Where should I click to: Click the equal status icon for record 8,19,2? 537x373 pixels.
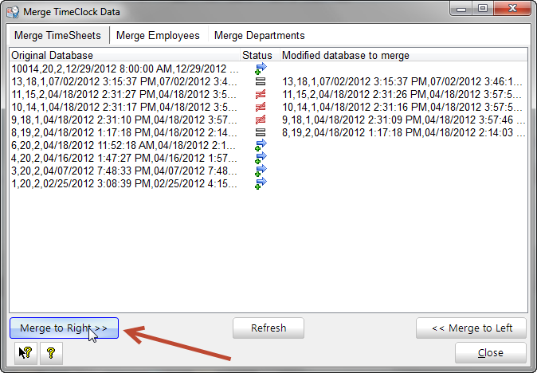(x=260, y=132)
